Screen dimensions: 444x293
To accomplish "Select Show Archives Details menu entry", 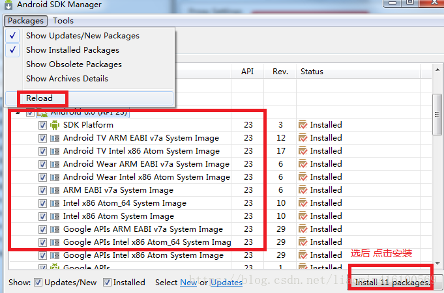I will pyautogui.click(x=89, y=78).
